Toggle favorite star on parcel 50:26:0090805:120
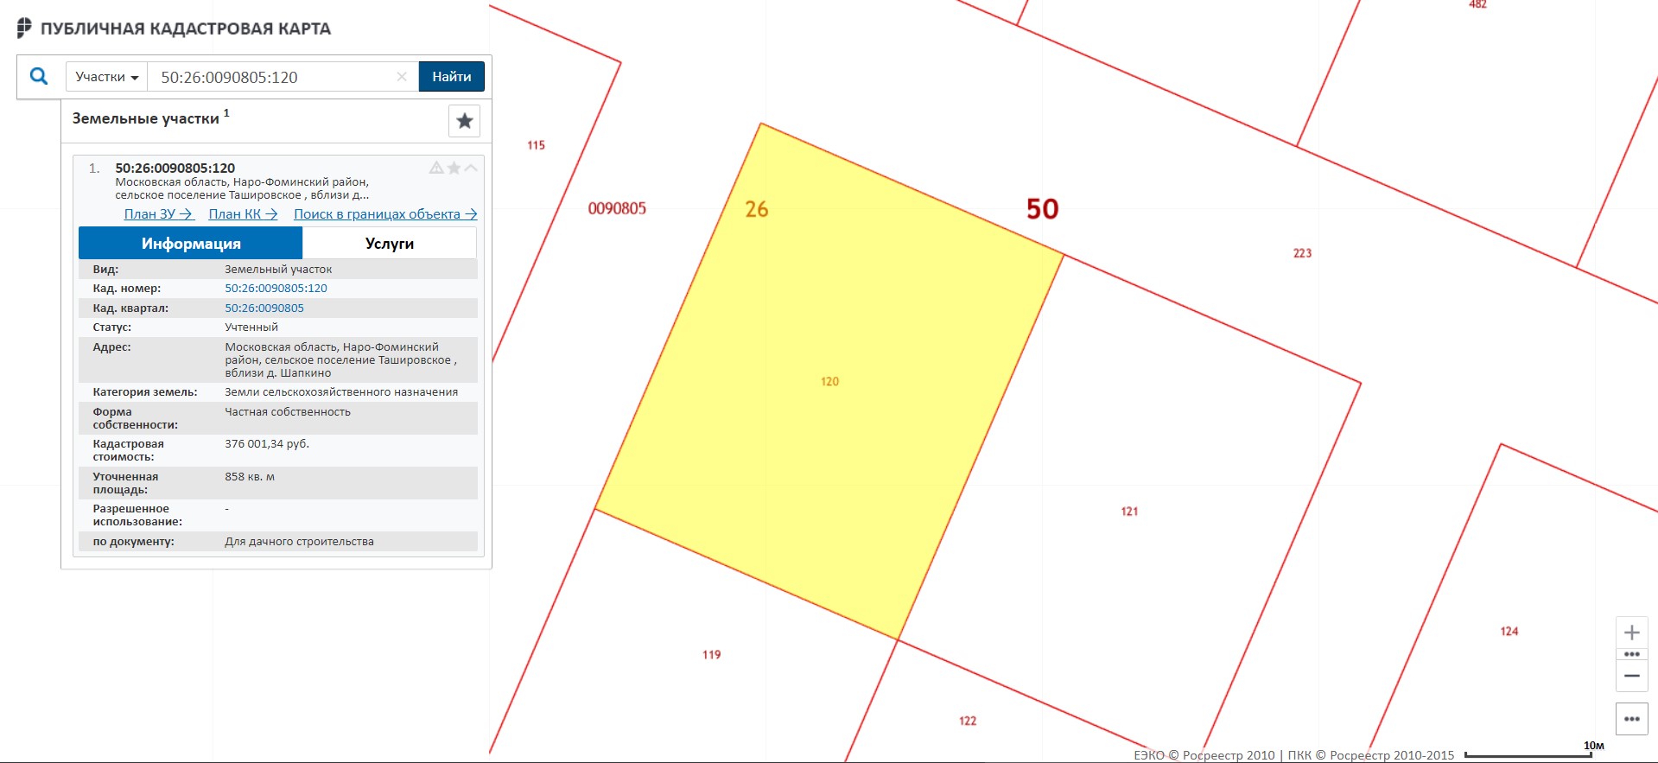 coord(454,168)
